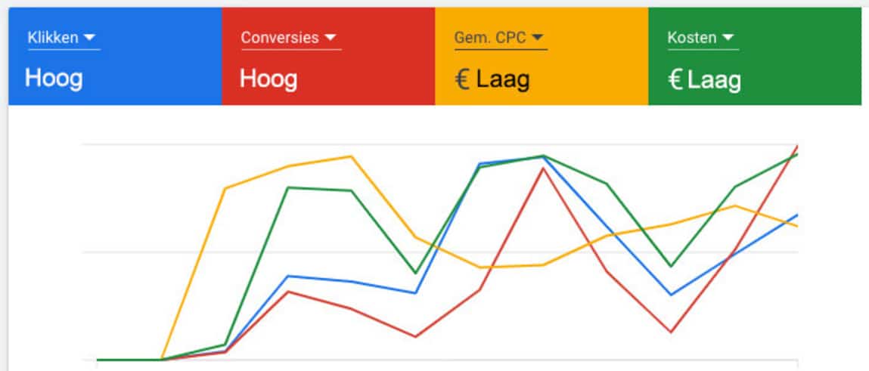The image size is (869, 371).
Task: Open the Klikken metric dropdown arrow
Action: coord(89,38)
